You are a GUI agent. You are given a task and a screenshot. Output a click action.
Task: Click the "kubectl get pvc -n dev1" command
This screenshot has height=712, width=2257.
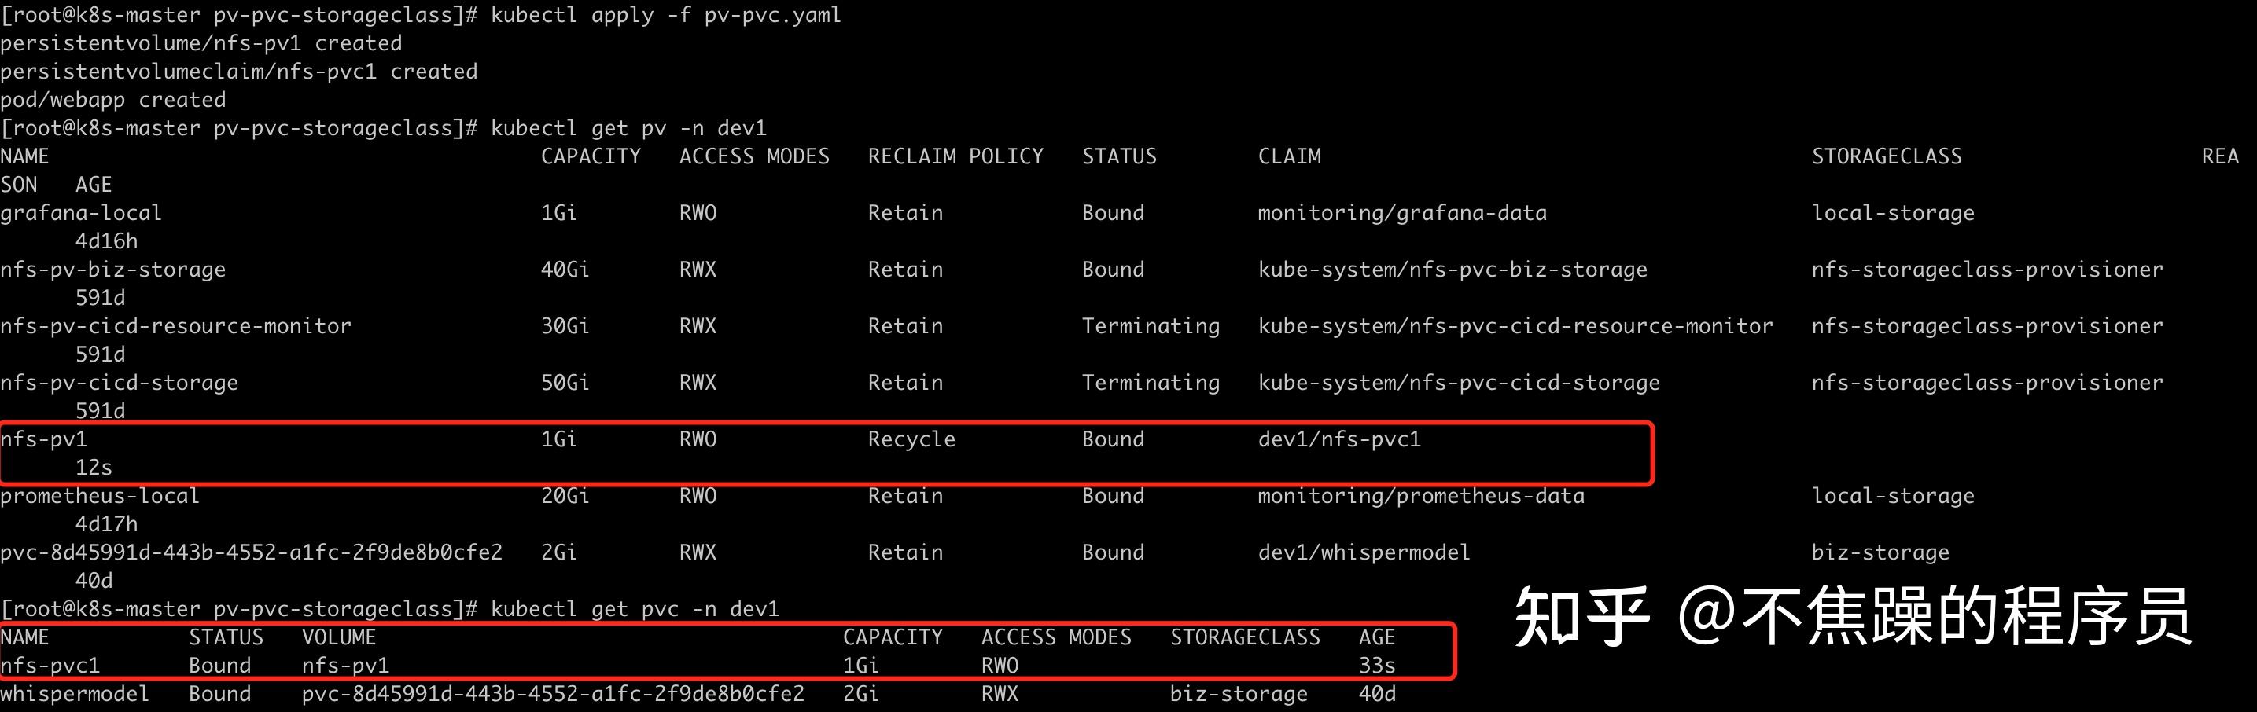coord(635,609)
